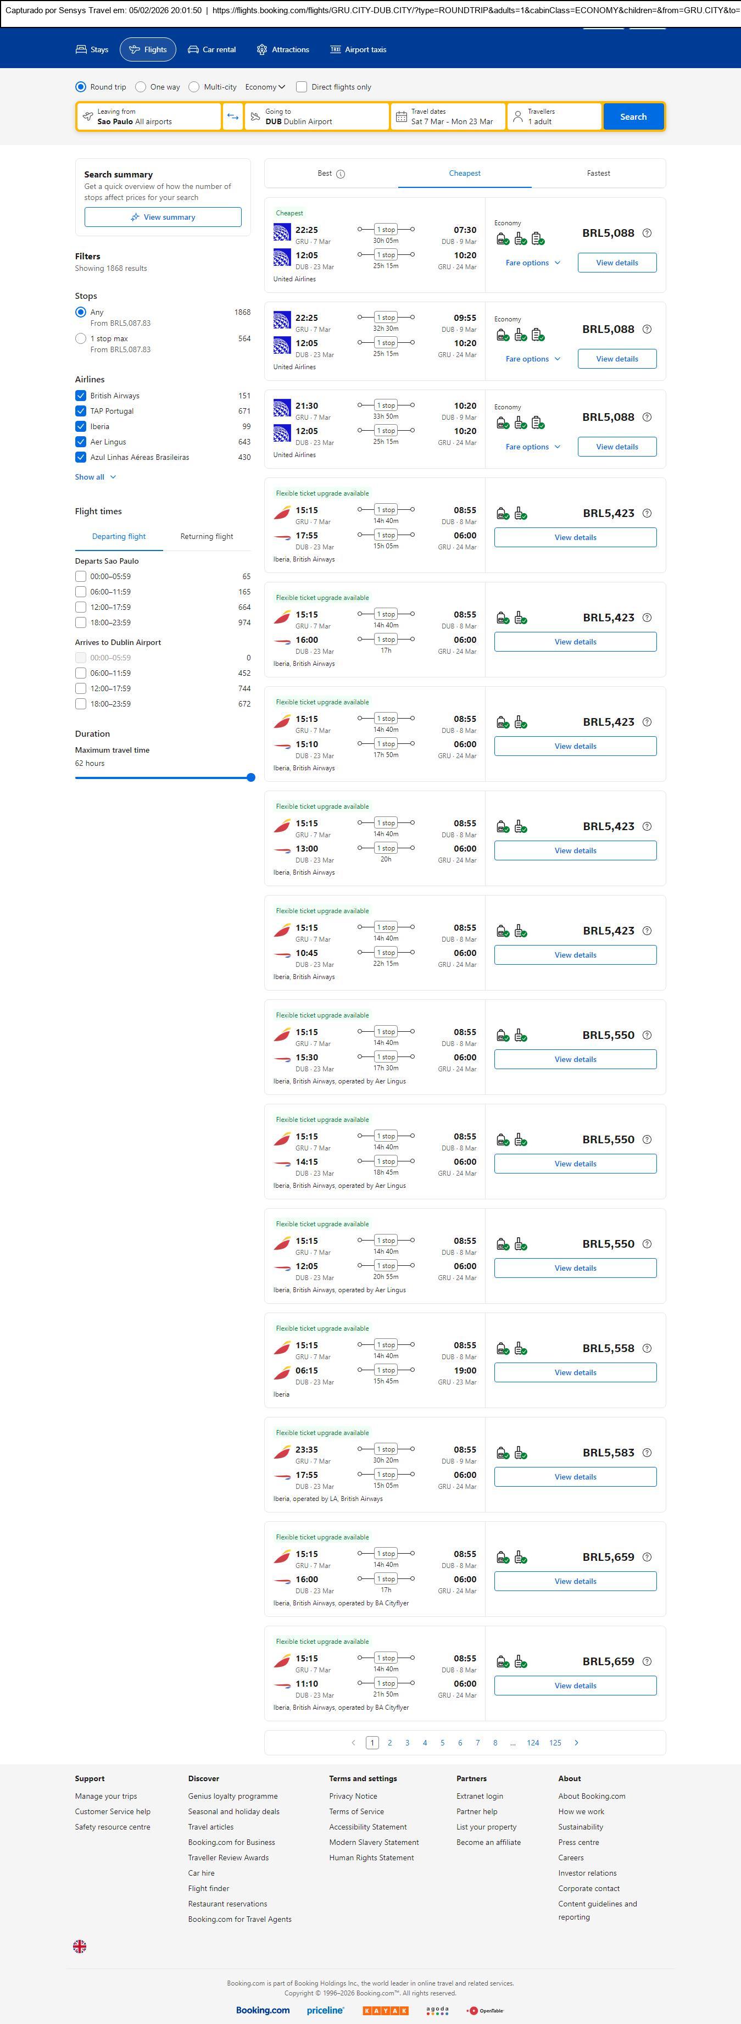
Task: Expand the Show all airlines list
Action: (95, 477)
